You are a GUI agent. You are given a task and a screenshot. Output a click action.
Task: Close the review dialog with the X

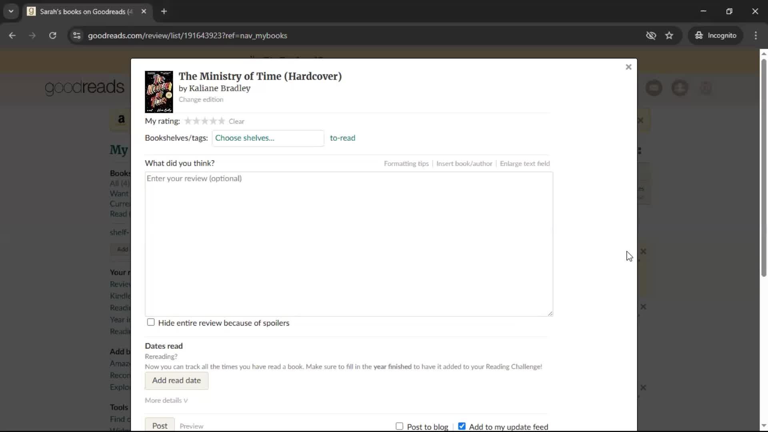[x=628, y=67]
